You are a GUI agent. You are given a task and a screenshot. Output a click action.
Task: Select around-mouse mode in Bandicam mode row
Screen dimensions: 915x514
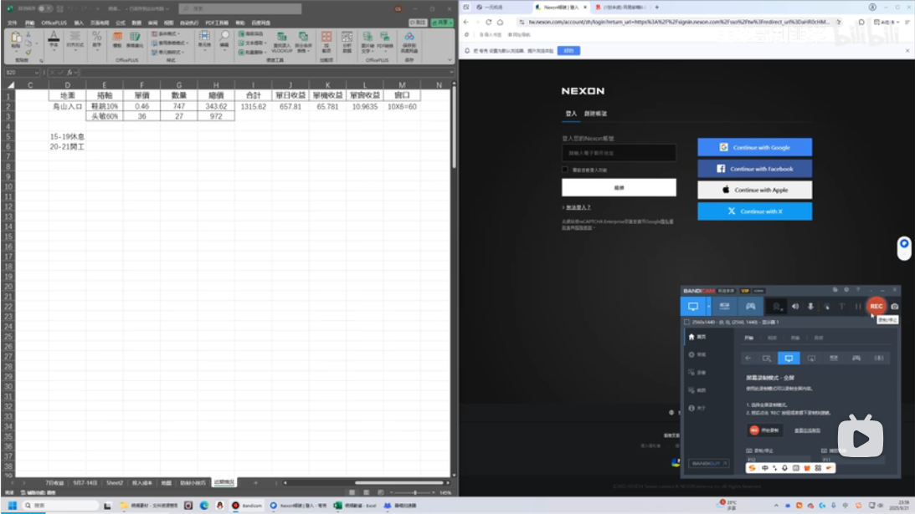tap(811, 358)
